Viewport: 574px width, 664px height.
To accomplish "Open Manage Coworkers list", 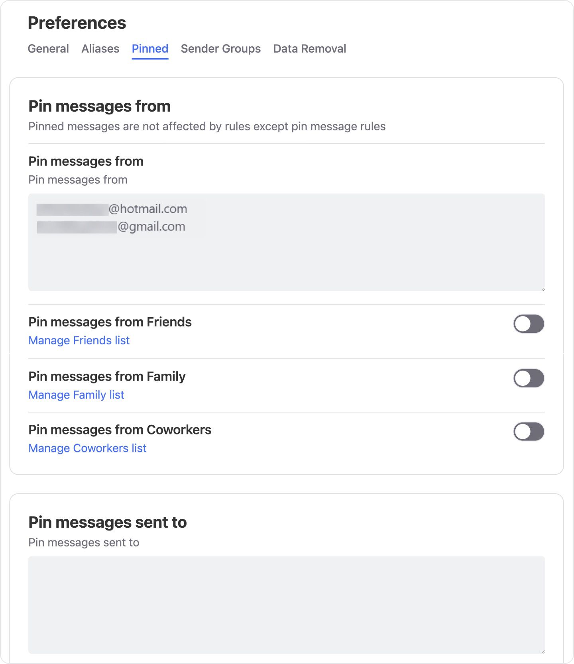I will [87, 448].
